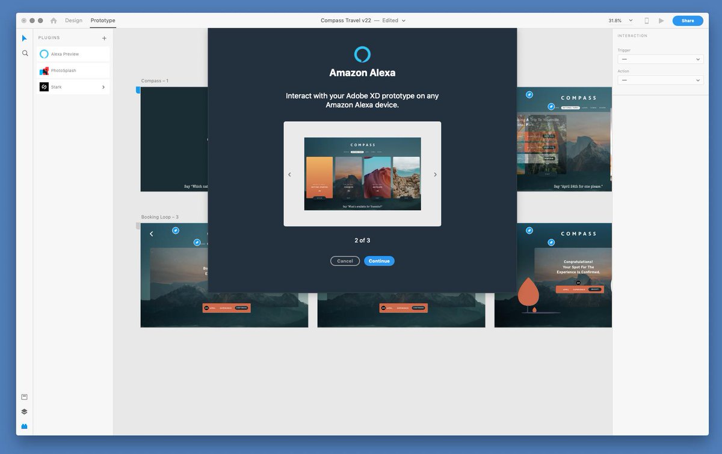This screenshot has height=454, width=722.
Task: Switch to the Design tab
Action: (74, 20)
